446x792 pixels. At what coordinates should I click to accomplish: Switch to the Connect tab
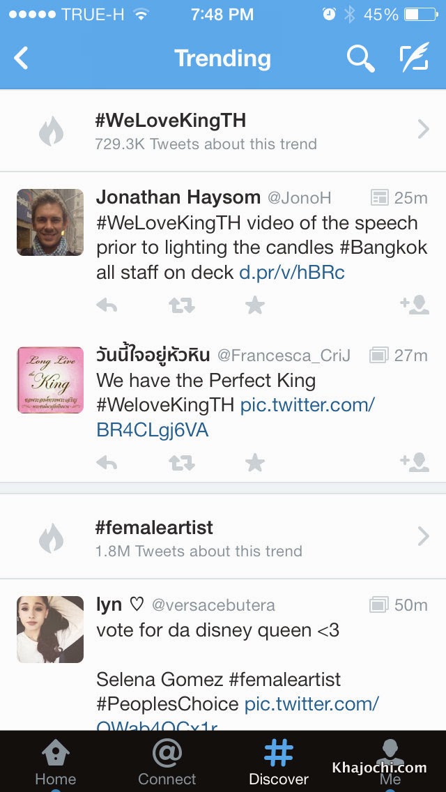pyautogui.click(x=167, y=762)
